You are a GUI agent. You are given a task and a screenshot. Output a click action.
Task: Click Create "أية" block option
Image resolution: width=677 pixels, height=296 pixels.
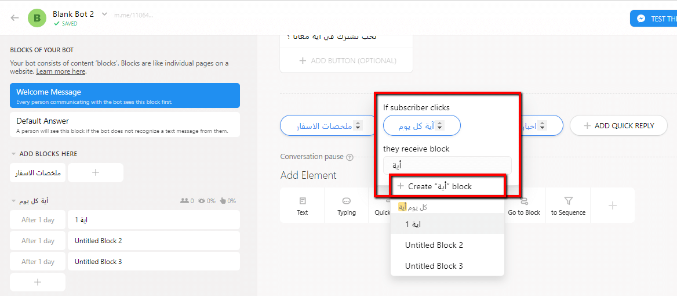(447, 186)
